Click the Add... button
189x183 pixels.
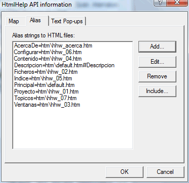click(157, 47)
